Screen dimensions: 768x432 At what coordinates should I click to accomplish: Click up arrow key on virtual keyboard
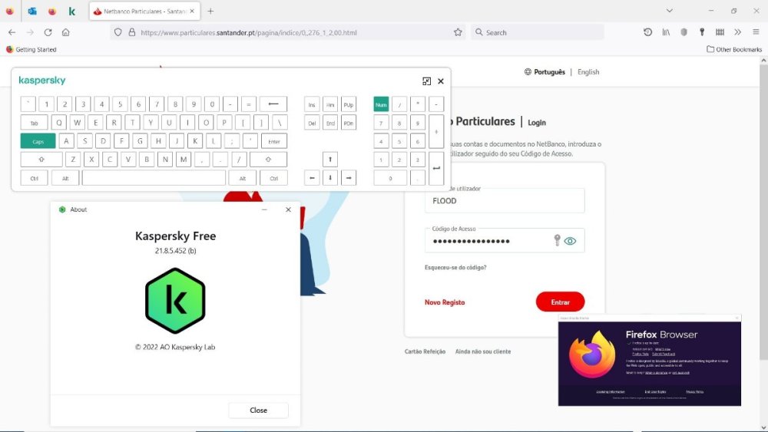(x=330, y=160)
